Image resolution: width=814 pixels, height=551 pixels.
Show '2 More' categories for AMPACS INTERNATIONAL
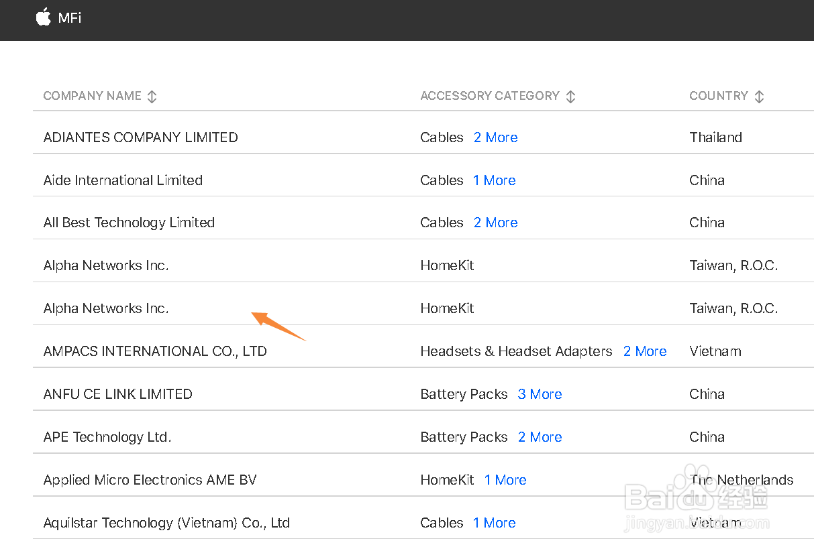point(645,351)
